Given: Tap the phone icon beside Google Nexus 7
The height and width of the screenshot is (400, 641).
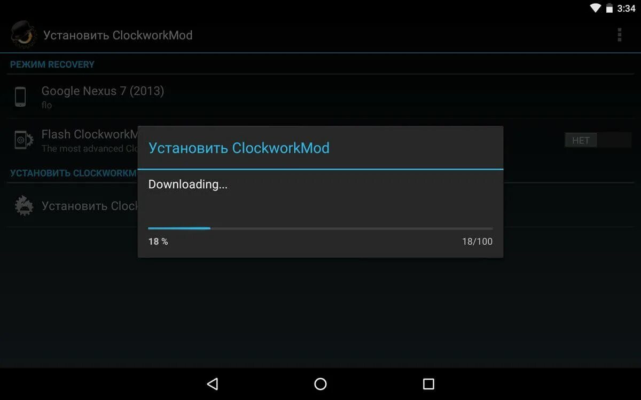Looking at the screenshot, I should (20, 97).
